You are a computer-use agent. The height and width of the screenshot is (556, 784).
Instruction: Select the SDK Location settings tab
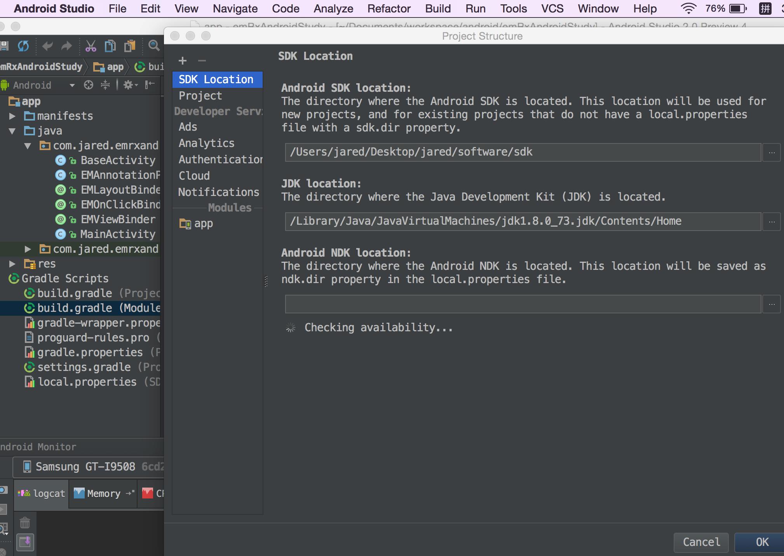216,78
